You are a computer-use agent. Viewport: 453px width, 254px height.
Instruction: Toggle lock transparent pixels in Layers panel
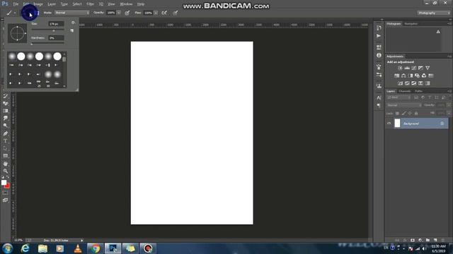tap(397, 114)
